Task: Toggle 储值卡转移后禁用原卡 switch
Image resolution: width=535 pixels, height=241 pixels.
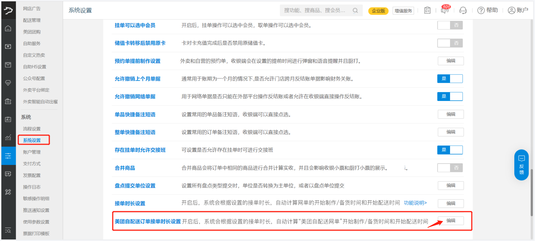Action: tap(450, 43)
